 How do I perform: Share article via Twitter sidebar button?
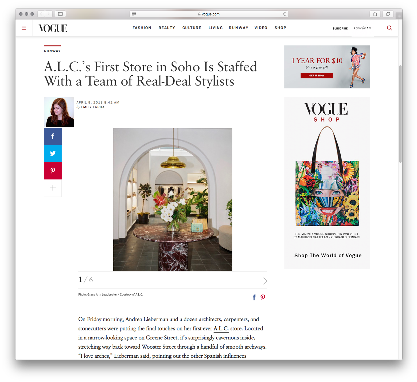(53, 153)
